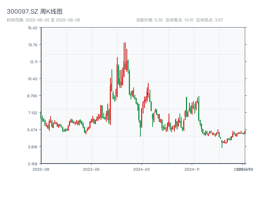Screen dimensions: 272x204
Task: Click the y-axis label 15.42
Action: (x=33, y=28)
